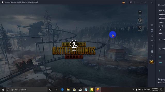Click the microphone tray icon
165x92 pixels.
[136, 90]
